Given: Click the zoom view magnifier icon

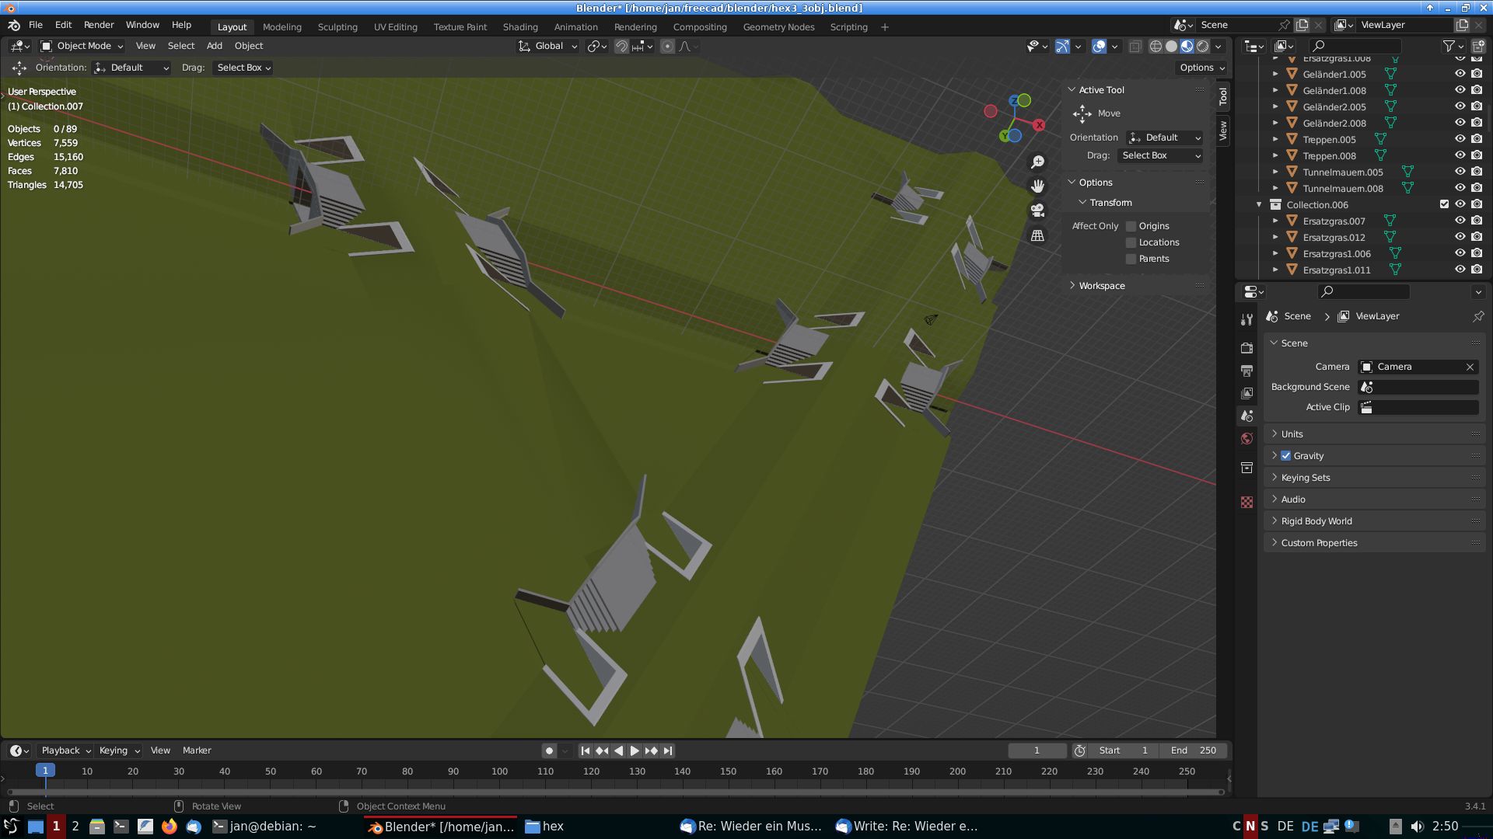Looking at the screenshot, I should [1037, 162].
